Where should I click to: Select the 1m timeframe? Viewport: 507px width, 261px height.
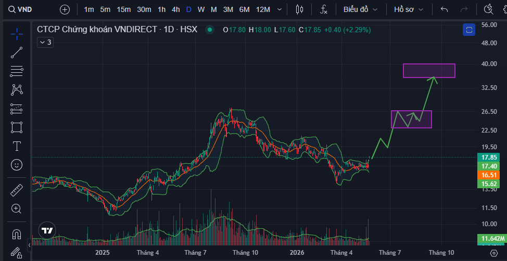coord(89,10)
